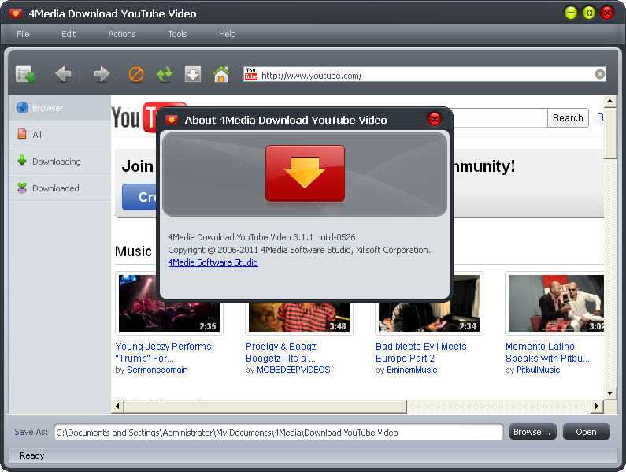This screenshot has height=472, width=626.
Task: Click the address bar URL field
Action: coord(425,75)
